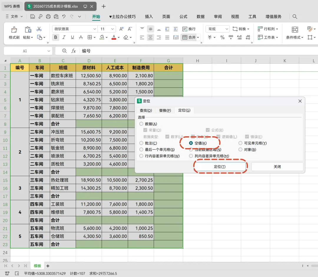Open the number format 常规 dropdown
318x277 pixels.
click(x=227, y=29)
